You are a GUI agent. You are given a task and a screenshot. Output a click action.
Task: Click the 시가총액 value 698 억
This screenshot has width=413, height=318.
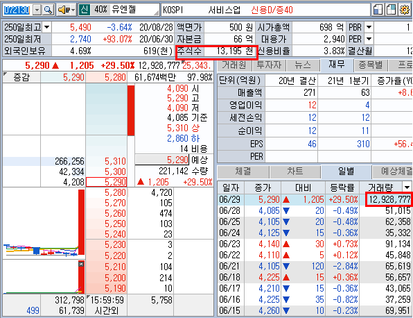(x=331, y=27)
